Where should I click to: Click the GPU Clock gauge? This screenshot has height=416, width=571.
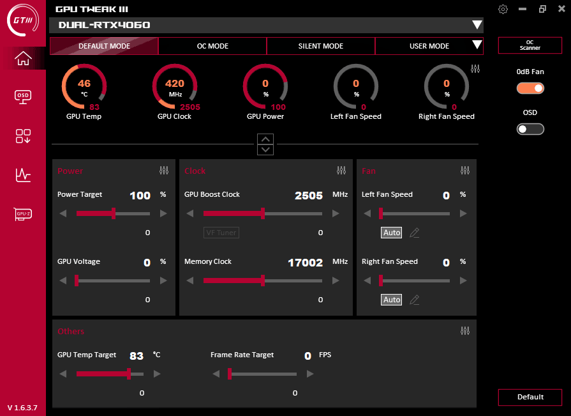(175, 86)
